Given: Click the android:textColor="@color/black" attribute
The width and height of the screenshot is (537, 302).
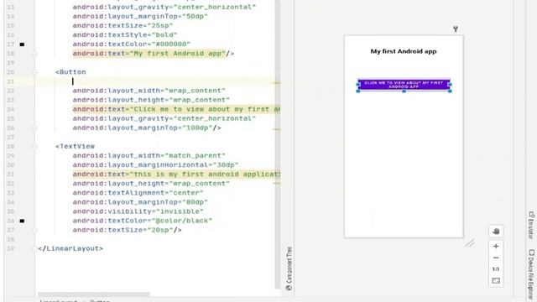Looking at the screenshot, I should click(142, 221).
